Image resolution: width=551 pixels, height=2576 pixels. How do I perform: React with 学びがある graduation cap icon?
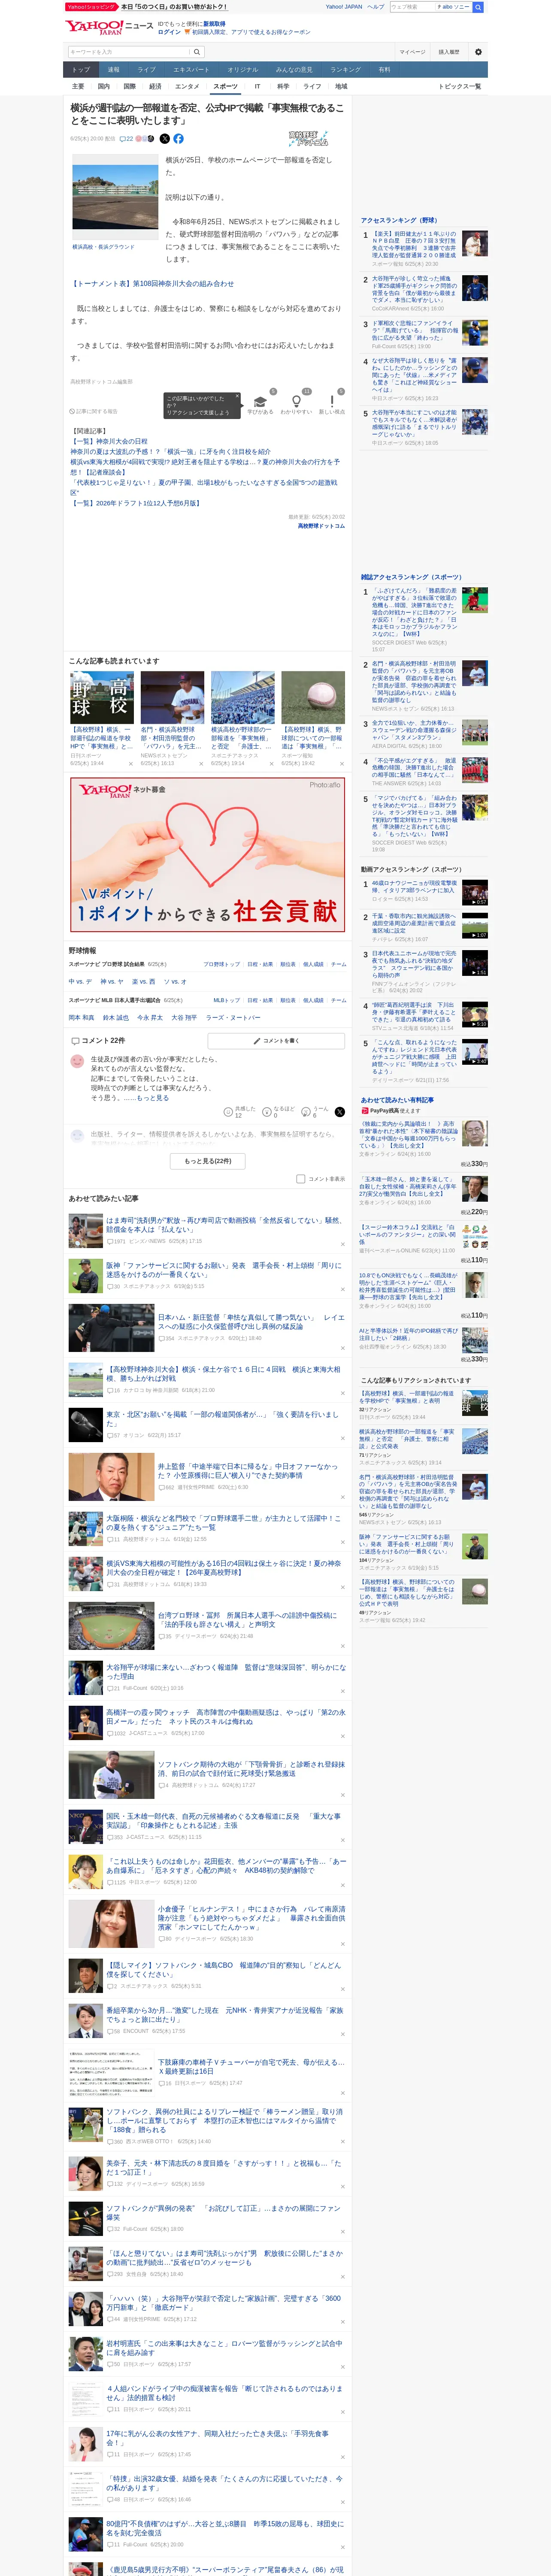coord(260,402)
